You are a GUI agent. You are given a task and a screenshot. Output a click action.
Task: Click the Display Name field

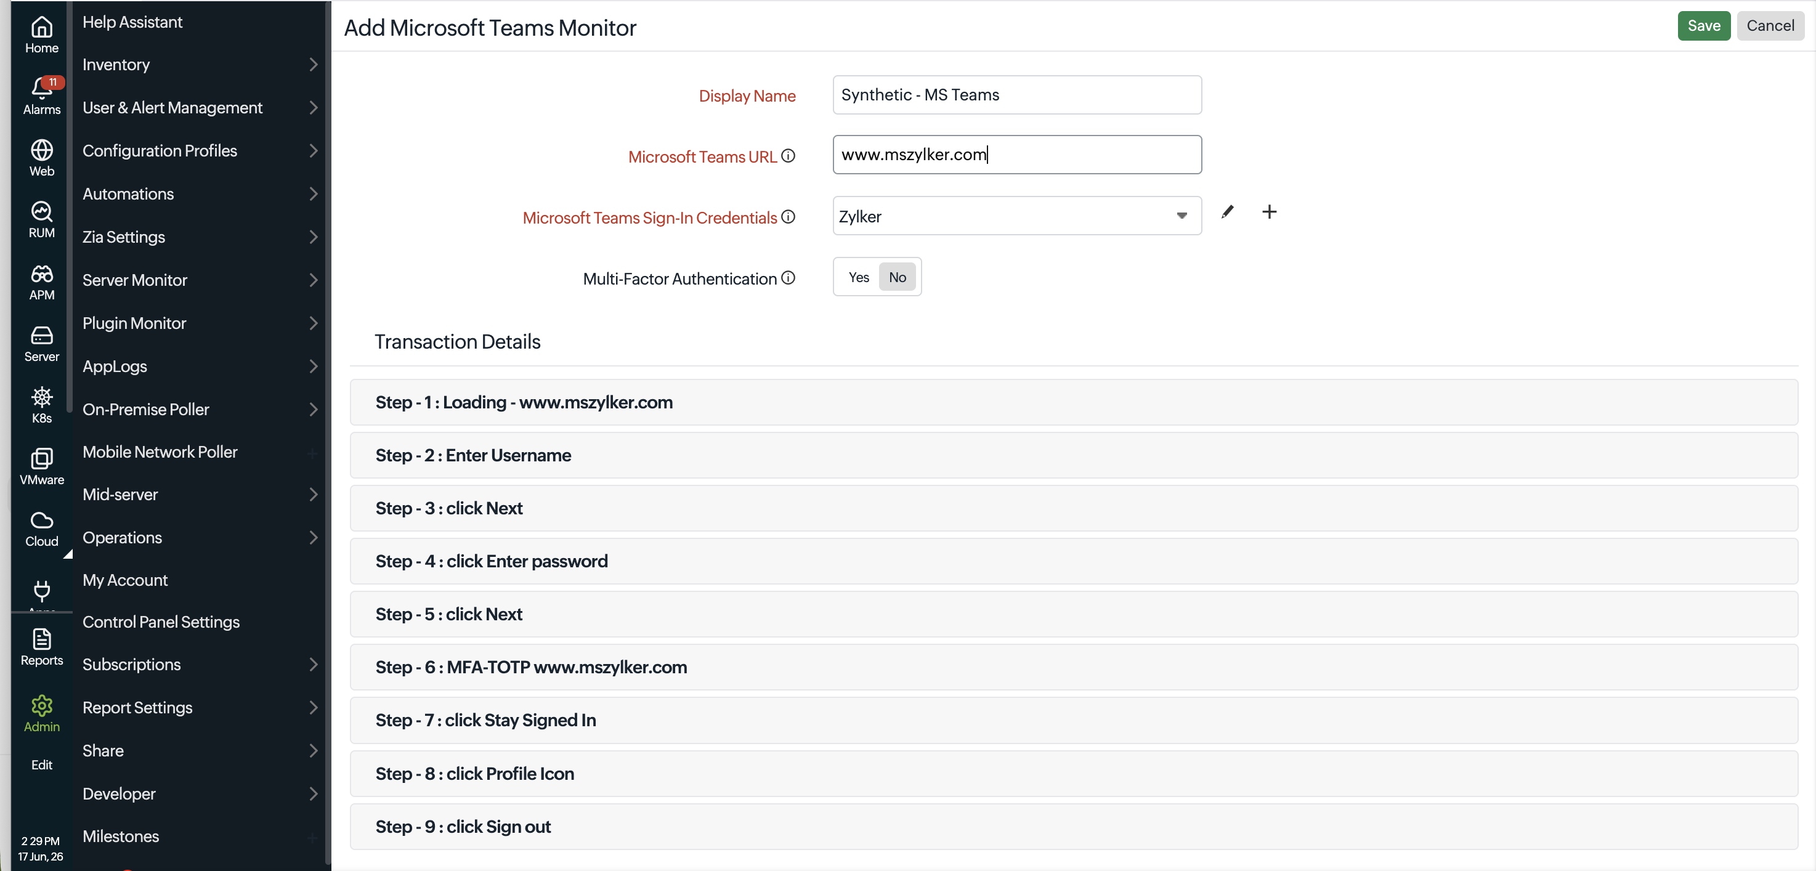click(1016, 95)
